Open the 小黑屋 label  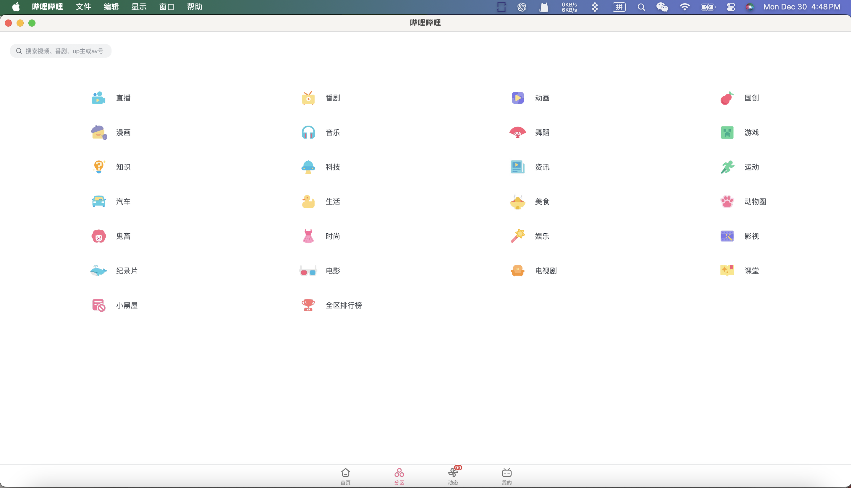[127, 305]
